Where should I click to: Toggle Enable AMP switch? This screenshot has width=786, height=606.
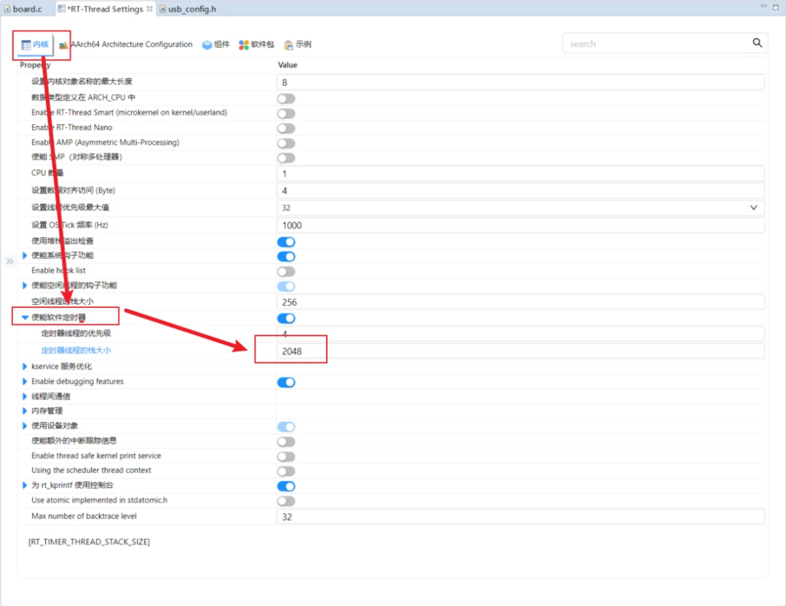(286, 144)
